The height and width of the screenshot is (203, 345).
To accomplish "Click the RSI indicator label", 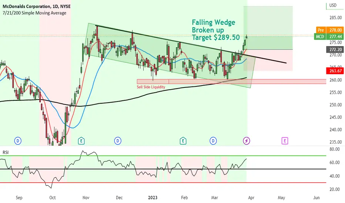I will click(6, 152).
